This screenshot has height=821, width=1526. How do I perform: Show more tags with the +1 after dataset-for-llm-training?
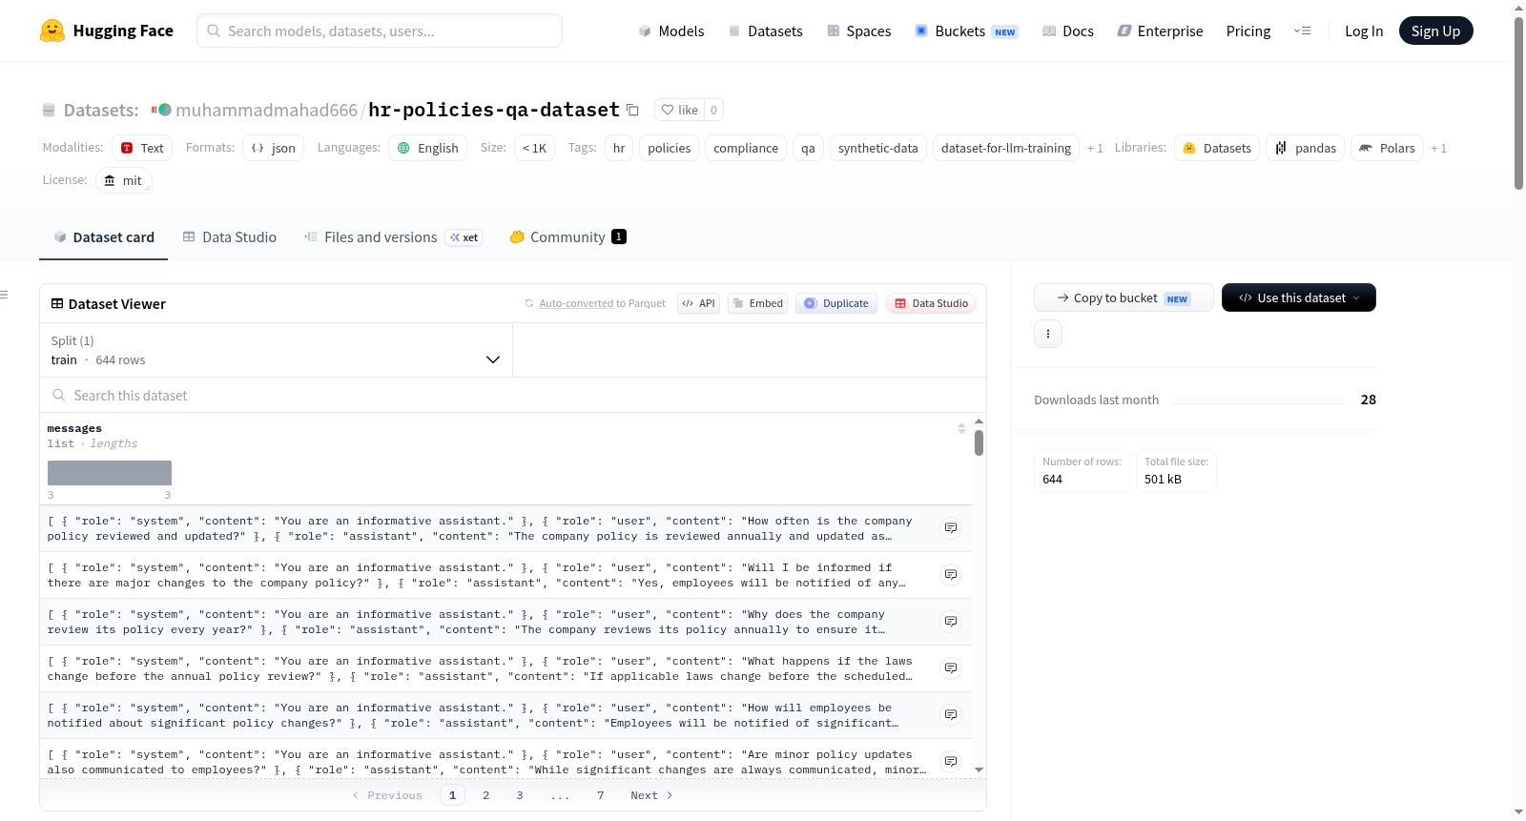click(x=1095, y=149)
